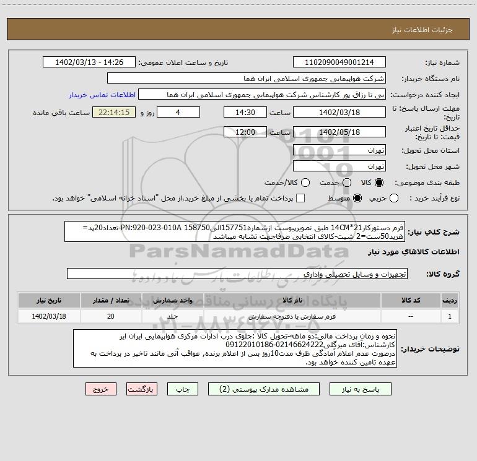Open اطلاعات تماس خریدار link
This screenshot has width=477, height=461.
tap(102, 95)
